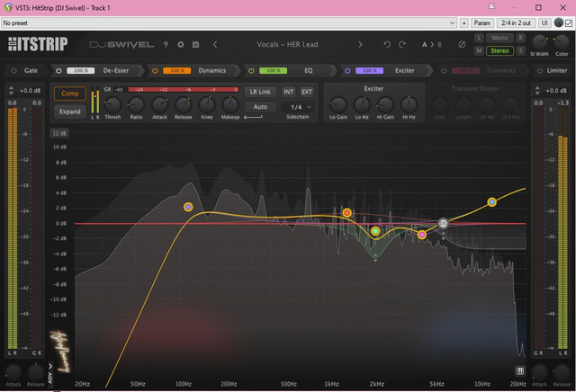Image resolution: width=576 pixels, height=392 pixels.
Task: Click the redo arrow icon
Action: [402, 44]
